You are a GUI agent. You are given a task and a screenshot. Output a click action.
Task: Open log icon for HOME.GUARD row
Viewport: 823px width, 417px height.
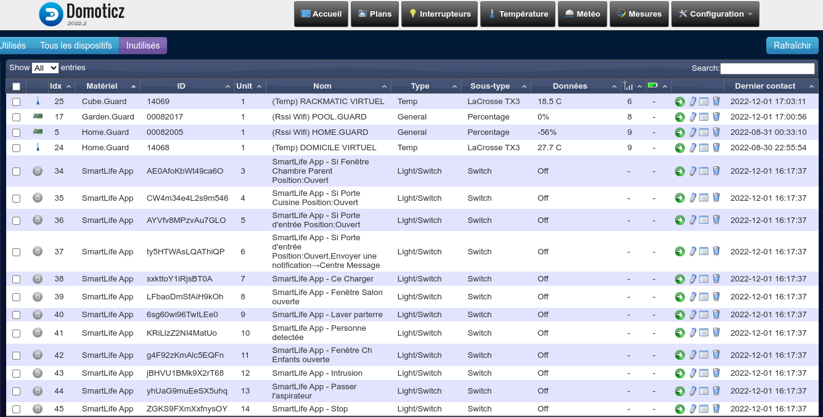click(x=704, y=132)
